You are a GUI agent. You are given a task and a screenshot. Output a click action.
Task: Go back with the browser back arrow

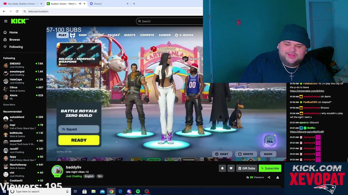tap(4, 11)
